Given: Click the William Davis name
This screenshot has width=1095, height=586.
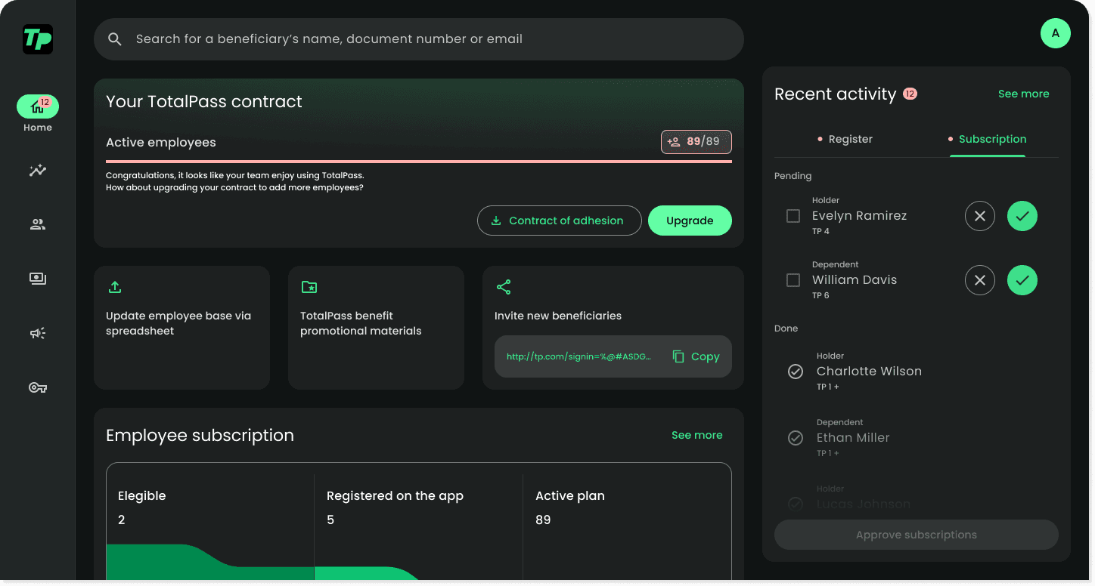Looking at the screenshot, I should (855, 280).
